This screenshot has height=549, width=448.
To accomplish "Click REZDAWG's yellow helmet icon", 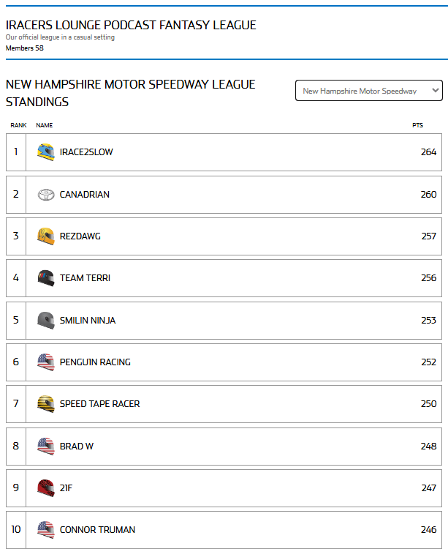I will 46,236.
